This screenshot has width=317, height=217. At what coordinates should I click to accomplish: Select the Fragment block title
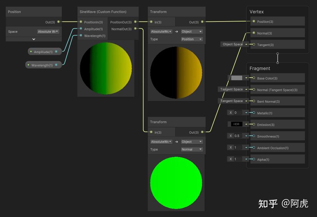click(260, 68)
